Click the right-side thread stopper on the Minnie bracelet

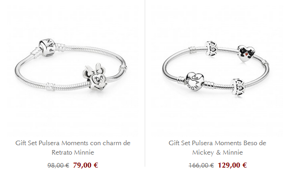tap(123, 69)
